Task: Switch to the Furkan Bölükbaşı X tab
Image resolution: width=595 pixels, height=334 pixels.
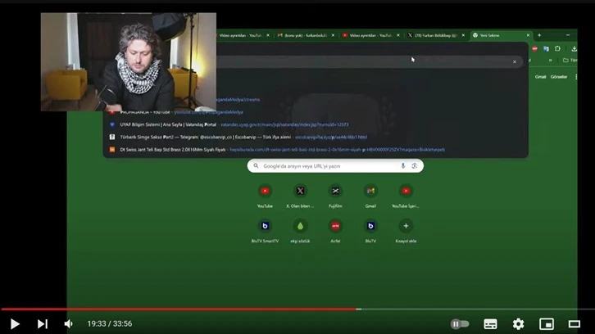Action: [x=436, y=35]
